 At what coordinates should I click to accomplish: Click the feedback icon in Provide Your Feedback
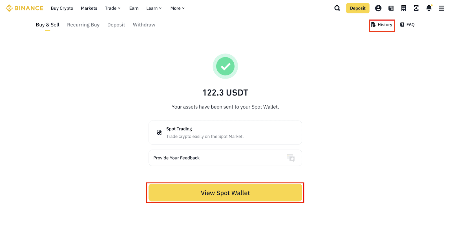291,158
